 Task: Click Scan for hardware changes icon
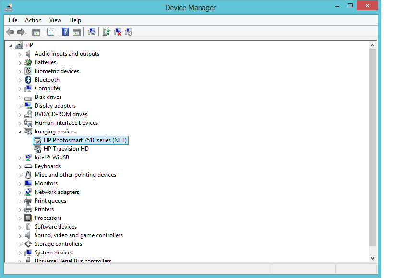[x=92, y=32]
